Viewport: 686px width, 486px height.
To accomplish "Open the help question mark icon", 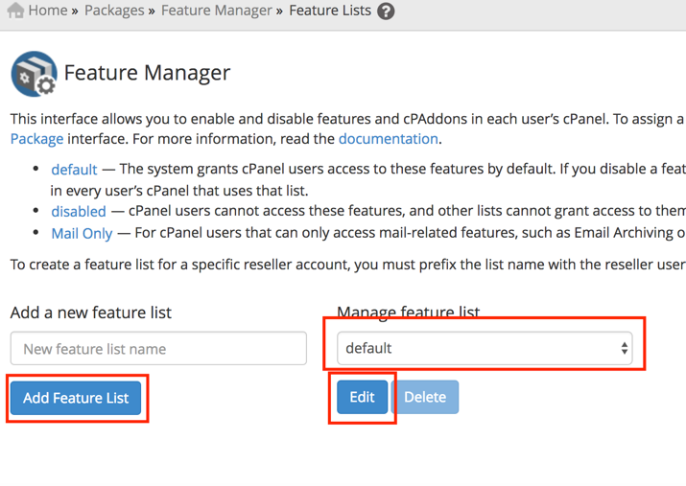I will point(386,11).
